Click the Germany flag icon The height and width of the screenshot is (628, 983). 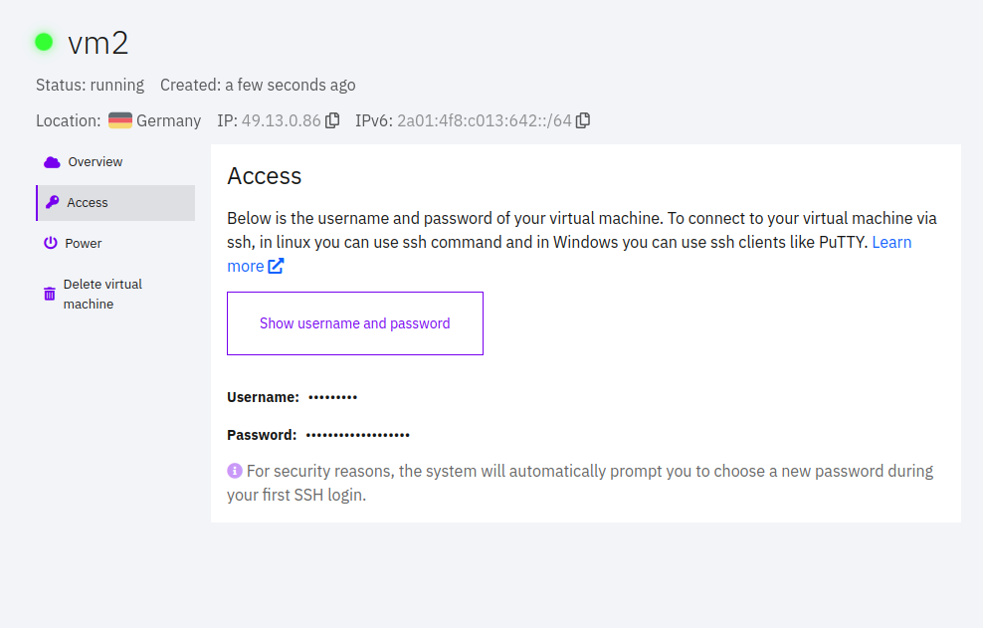(120, 120)
